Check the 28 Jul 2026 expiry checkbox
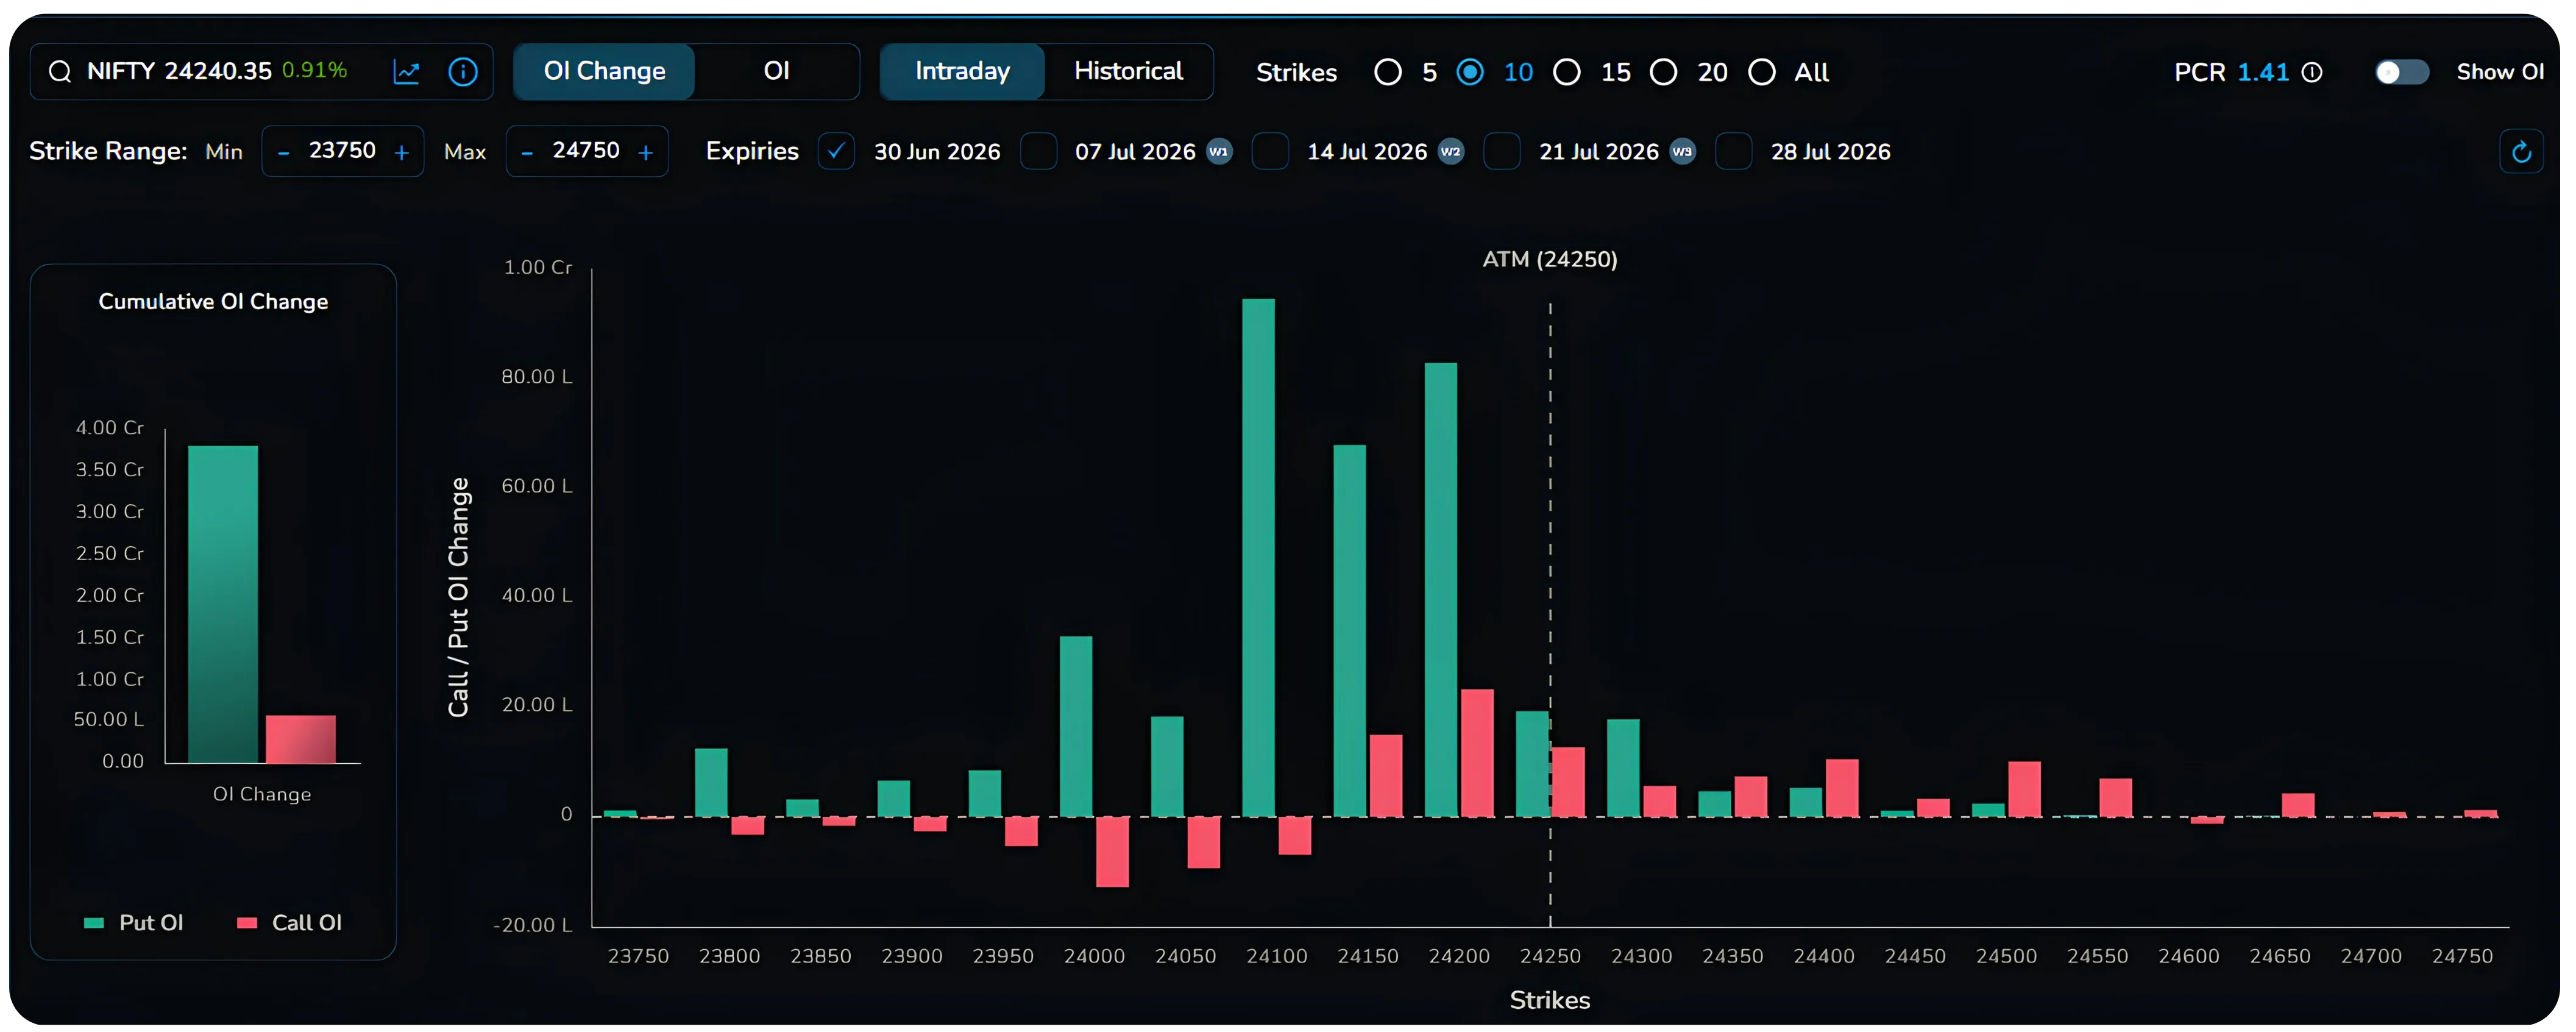 point(1734,152)
